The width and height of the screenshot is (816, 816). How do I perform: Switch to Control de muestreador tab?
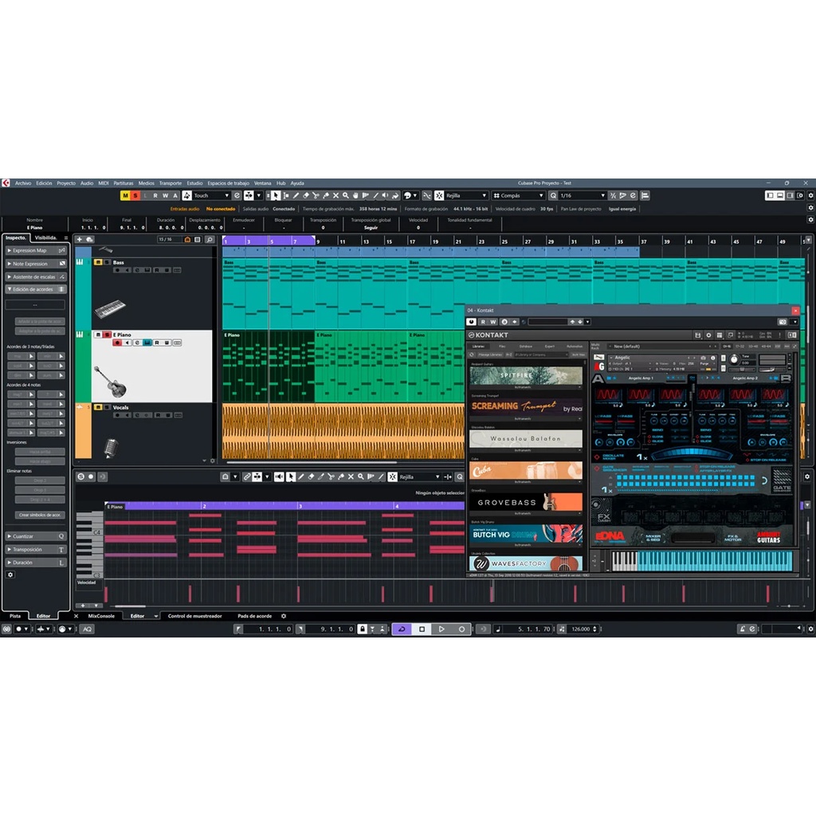pyautogui.click(x=194, y=616)
